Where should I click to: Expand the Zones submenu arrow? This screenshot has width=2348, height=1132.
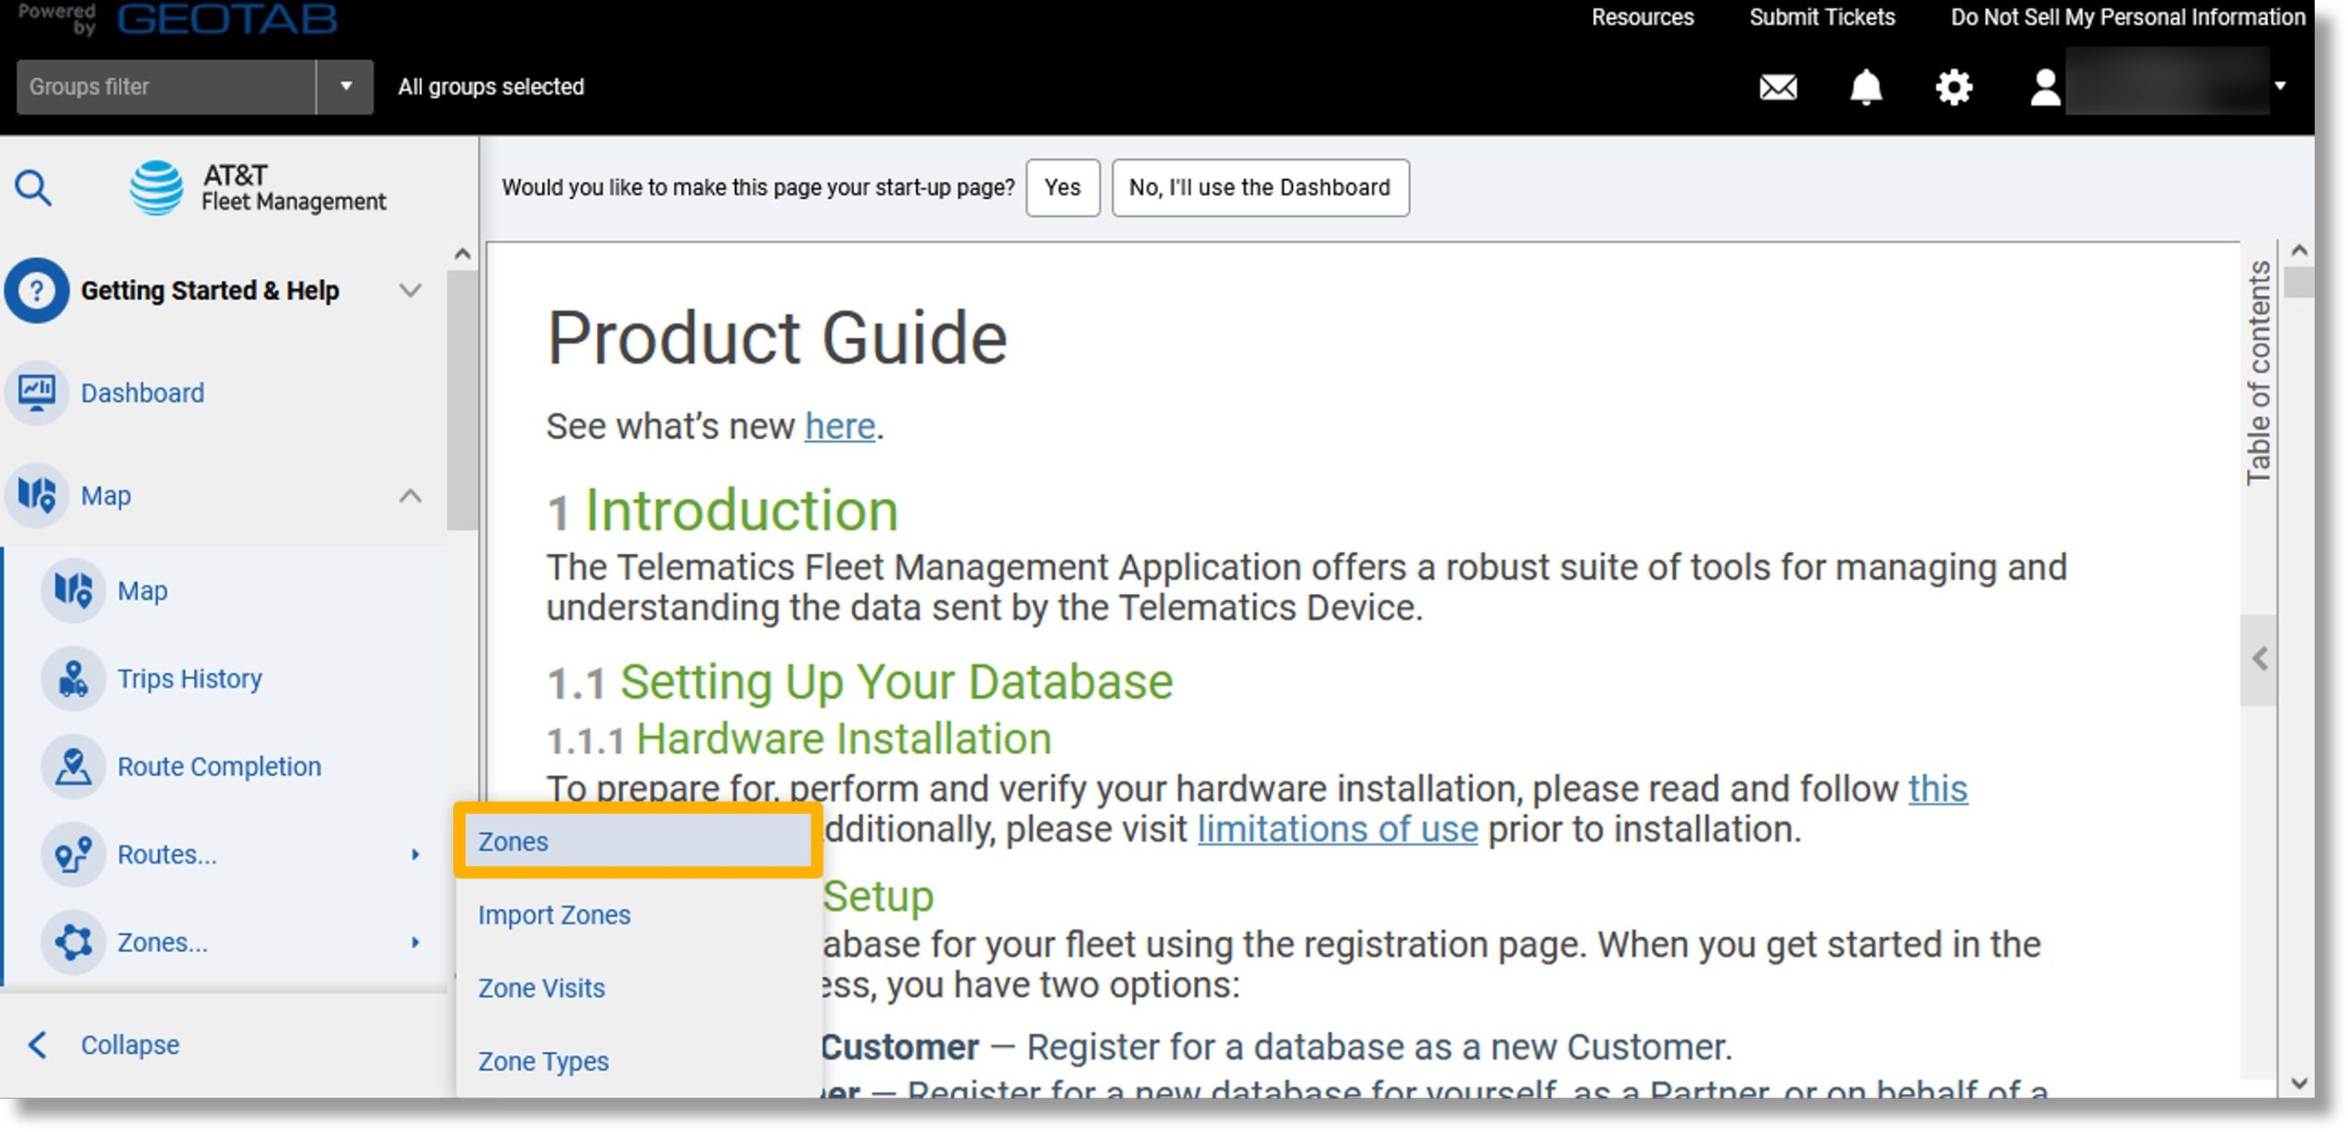coord(415,942)
